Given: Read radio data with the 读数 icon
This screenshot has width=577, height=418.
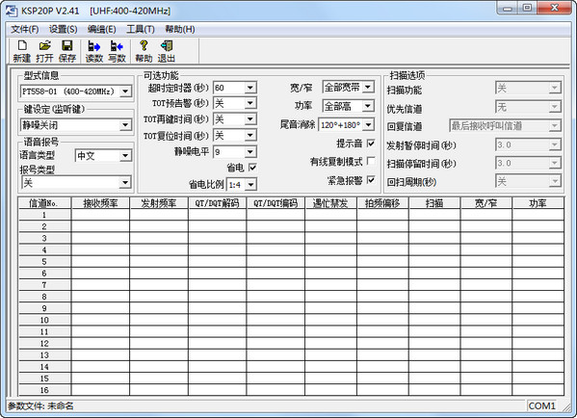Looking at the screenshot, I should click(94, 51).
